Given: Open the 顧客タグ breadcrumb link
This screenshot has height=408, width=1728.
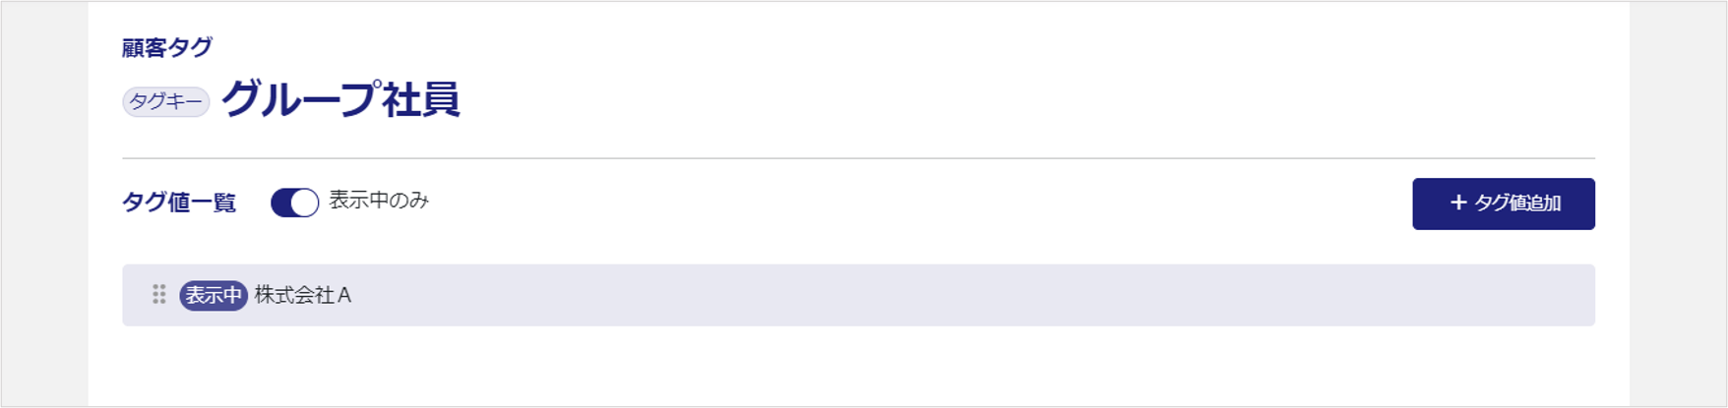Looking at the screenshot, I should pos(167,47).
